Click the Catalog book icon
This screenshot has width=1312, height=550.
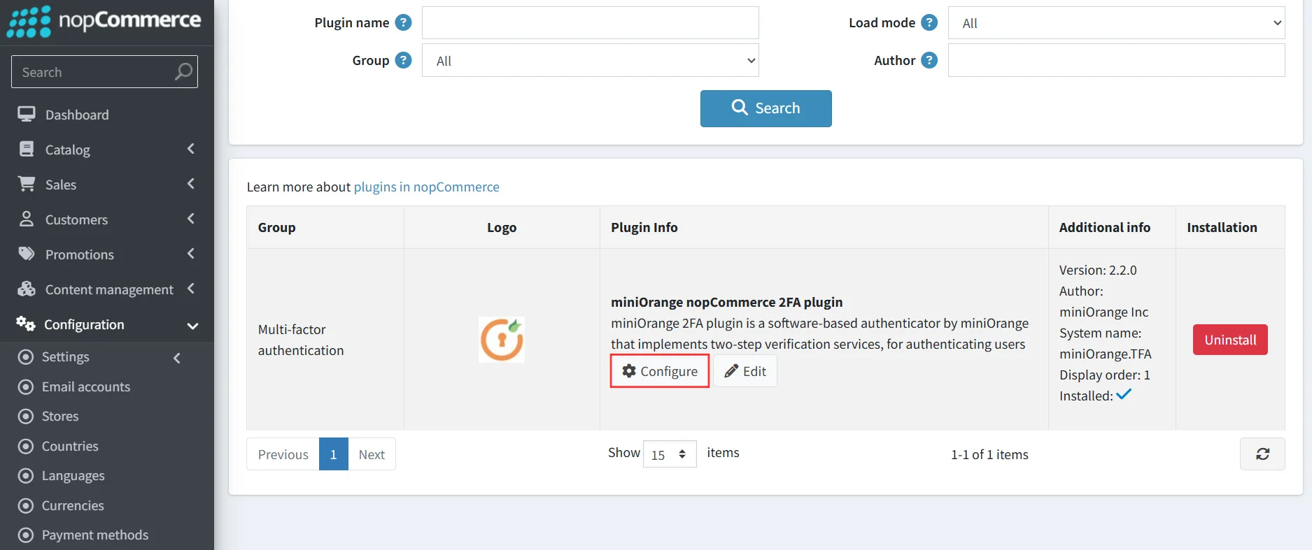27,149
